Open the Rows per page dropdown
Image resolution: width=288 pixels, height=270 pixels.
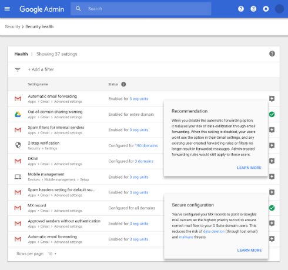pyautogui.click(x=52, y=254)
